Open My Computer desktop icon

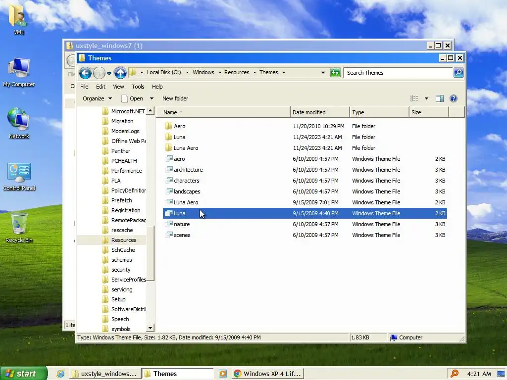(x=19, y=72)
